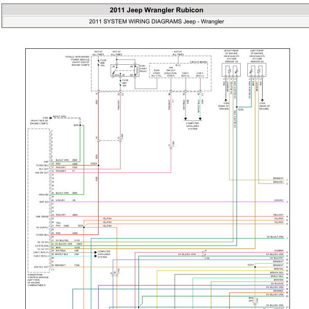Select the Fuse M33 10A symbol
This screenshot has width=309, height=309.
tap(120, 83)
